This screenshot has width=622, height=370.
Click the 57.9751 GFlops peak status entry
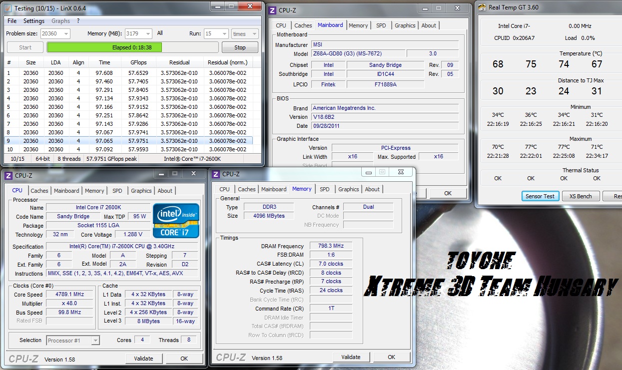(111, 159)
